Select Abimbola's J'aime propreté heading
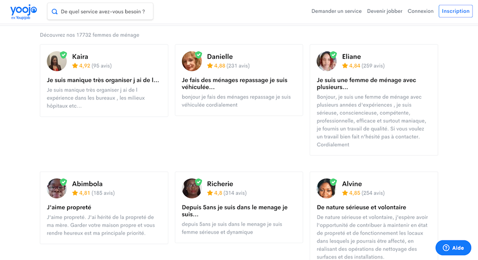Image resolution: width=478 pixels, height=260 pixels. (69, 208)
